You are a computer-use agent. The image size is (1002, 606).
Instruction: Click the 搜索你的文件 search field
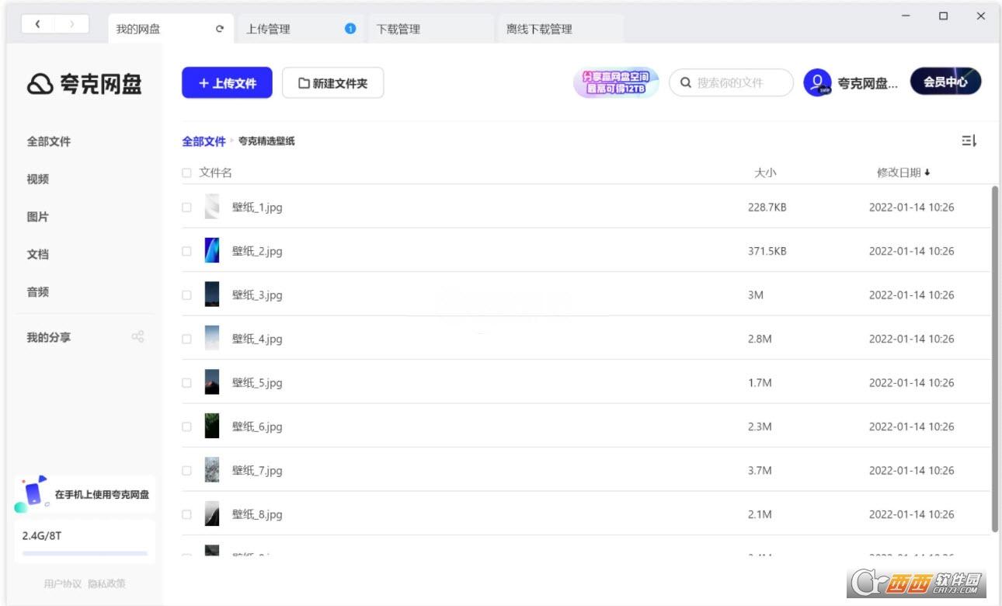click(x=731, y=82)
